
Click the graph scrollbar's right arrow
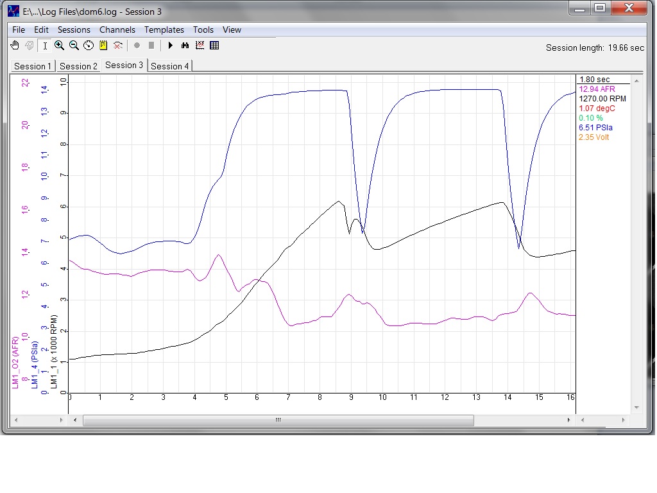pos(568,420)
